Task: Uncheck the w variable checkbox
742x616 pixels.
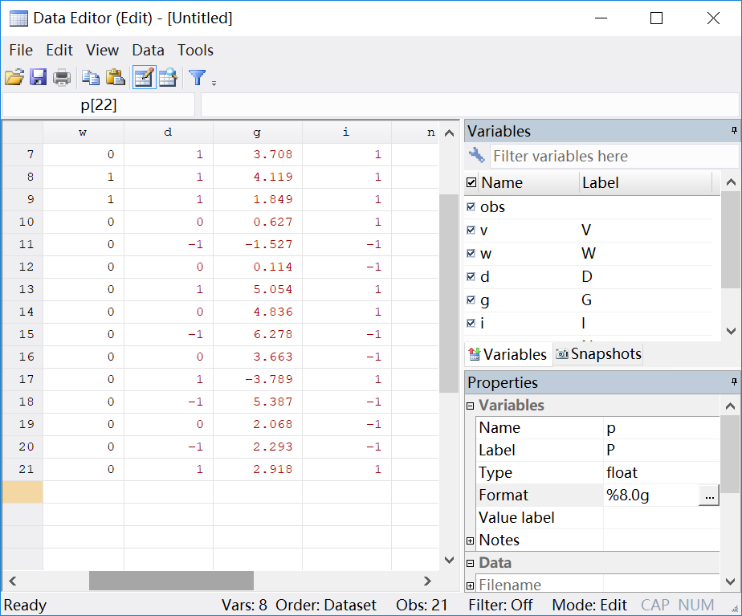Action: pyautogui.click(x=471, y=253)
